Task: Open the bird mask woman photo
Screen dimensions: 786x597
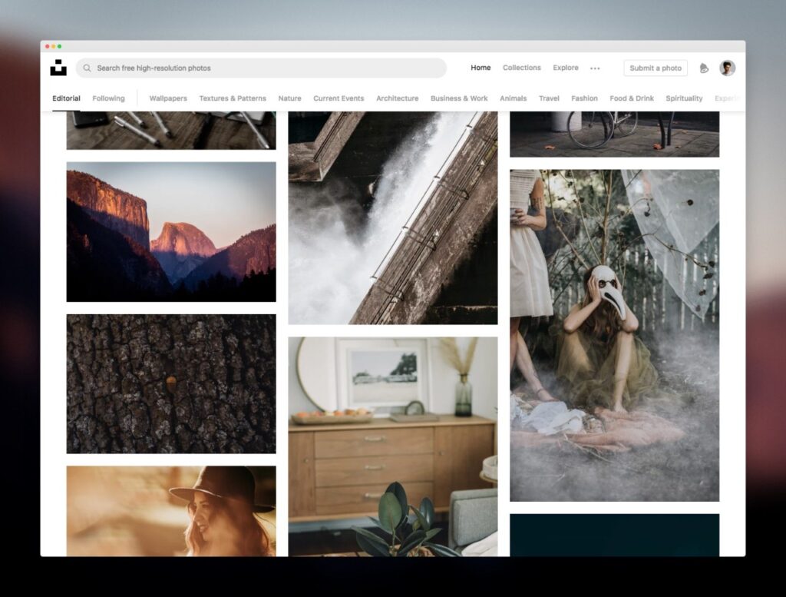Action: click(x=614, y=335)
